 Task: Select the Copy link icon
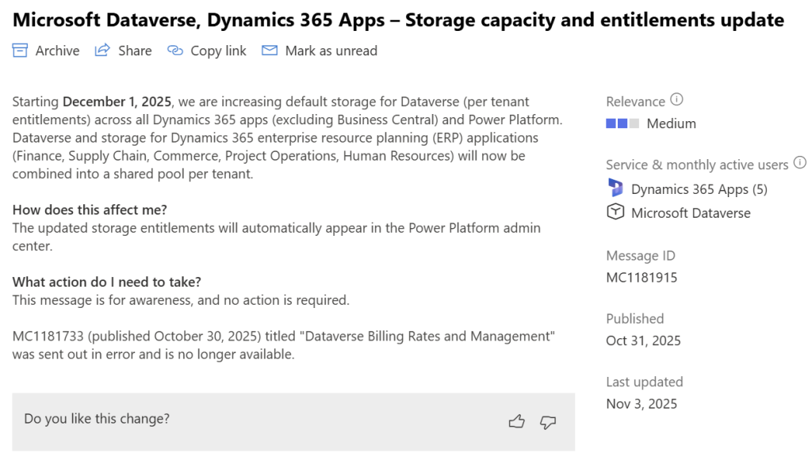pos(174,50)
